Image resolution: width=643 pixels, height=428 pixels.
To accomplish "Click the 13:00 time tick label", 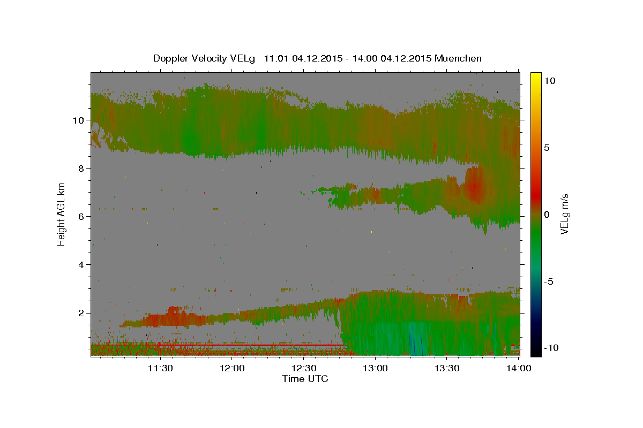I will [375, 368].
